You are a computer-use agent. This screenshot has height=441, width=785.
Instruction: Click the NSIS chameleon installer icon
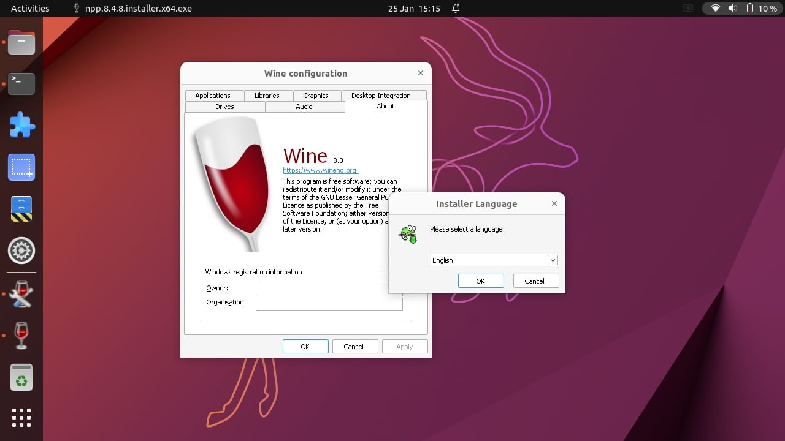pos(408,234)
